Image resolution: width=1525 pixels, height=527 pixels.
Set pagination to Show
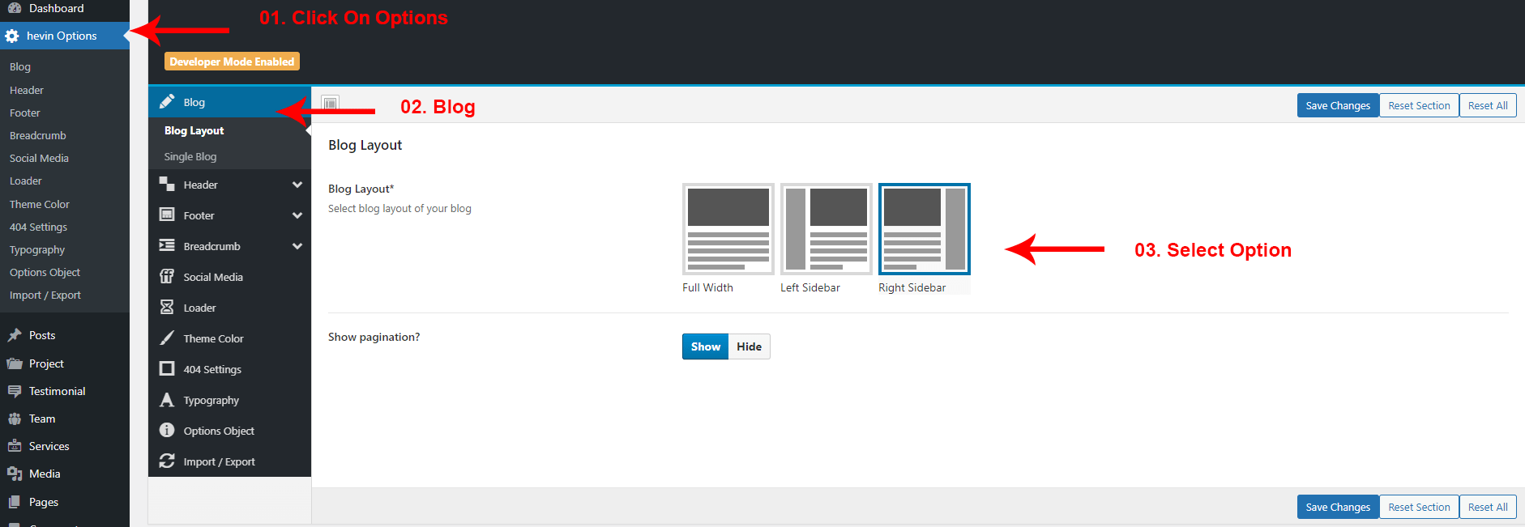click(705, 346)
